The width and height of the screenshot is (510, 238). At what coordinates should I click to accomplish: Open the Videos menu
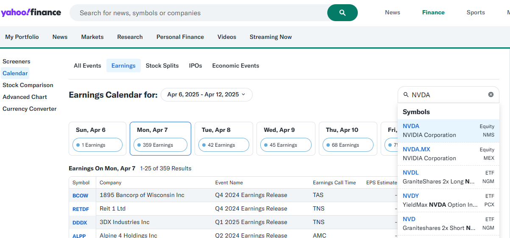(227, 37)
